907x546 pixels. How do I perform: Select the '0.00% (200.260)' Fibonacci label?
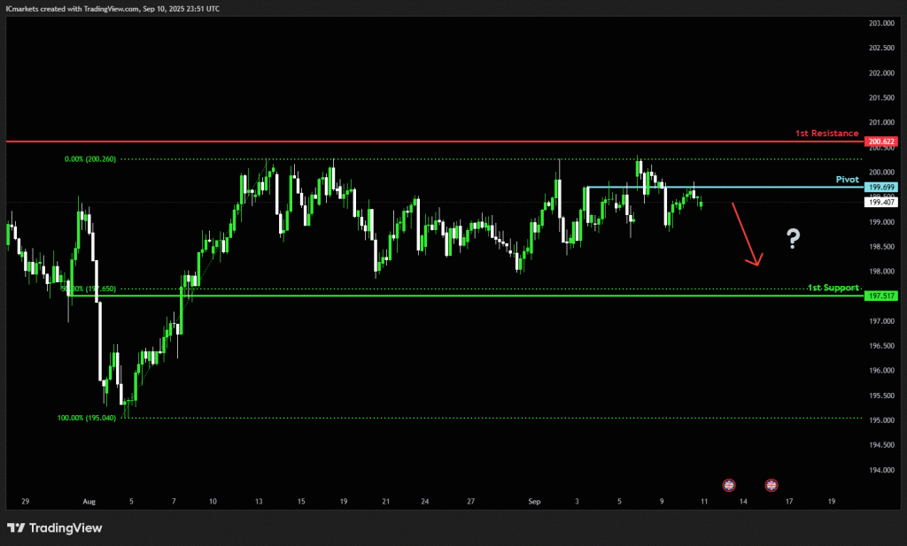pyautogui.click(x=90, y=159)
